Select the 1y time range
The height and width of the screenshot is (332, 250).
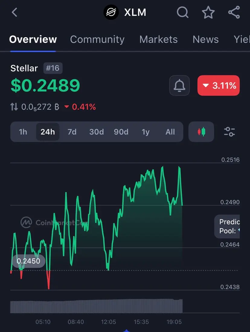click(146, 132)
